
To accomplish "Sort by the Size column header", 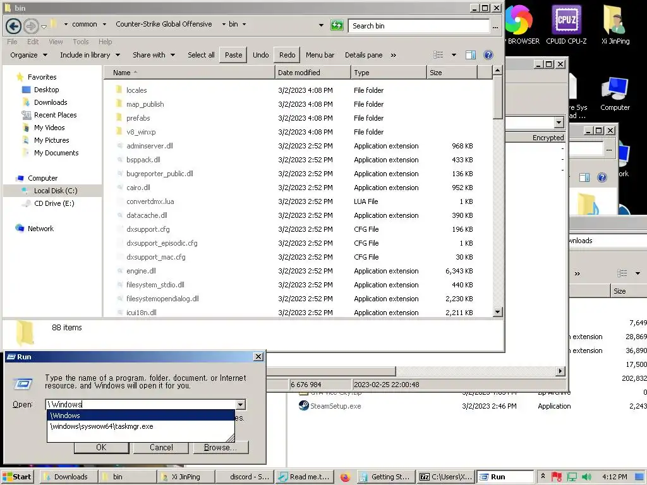I will pos(452,73).
